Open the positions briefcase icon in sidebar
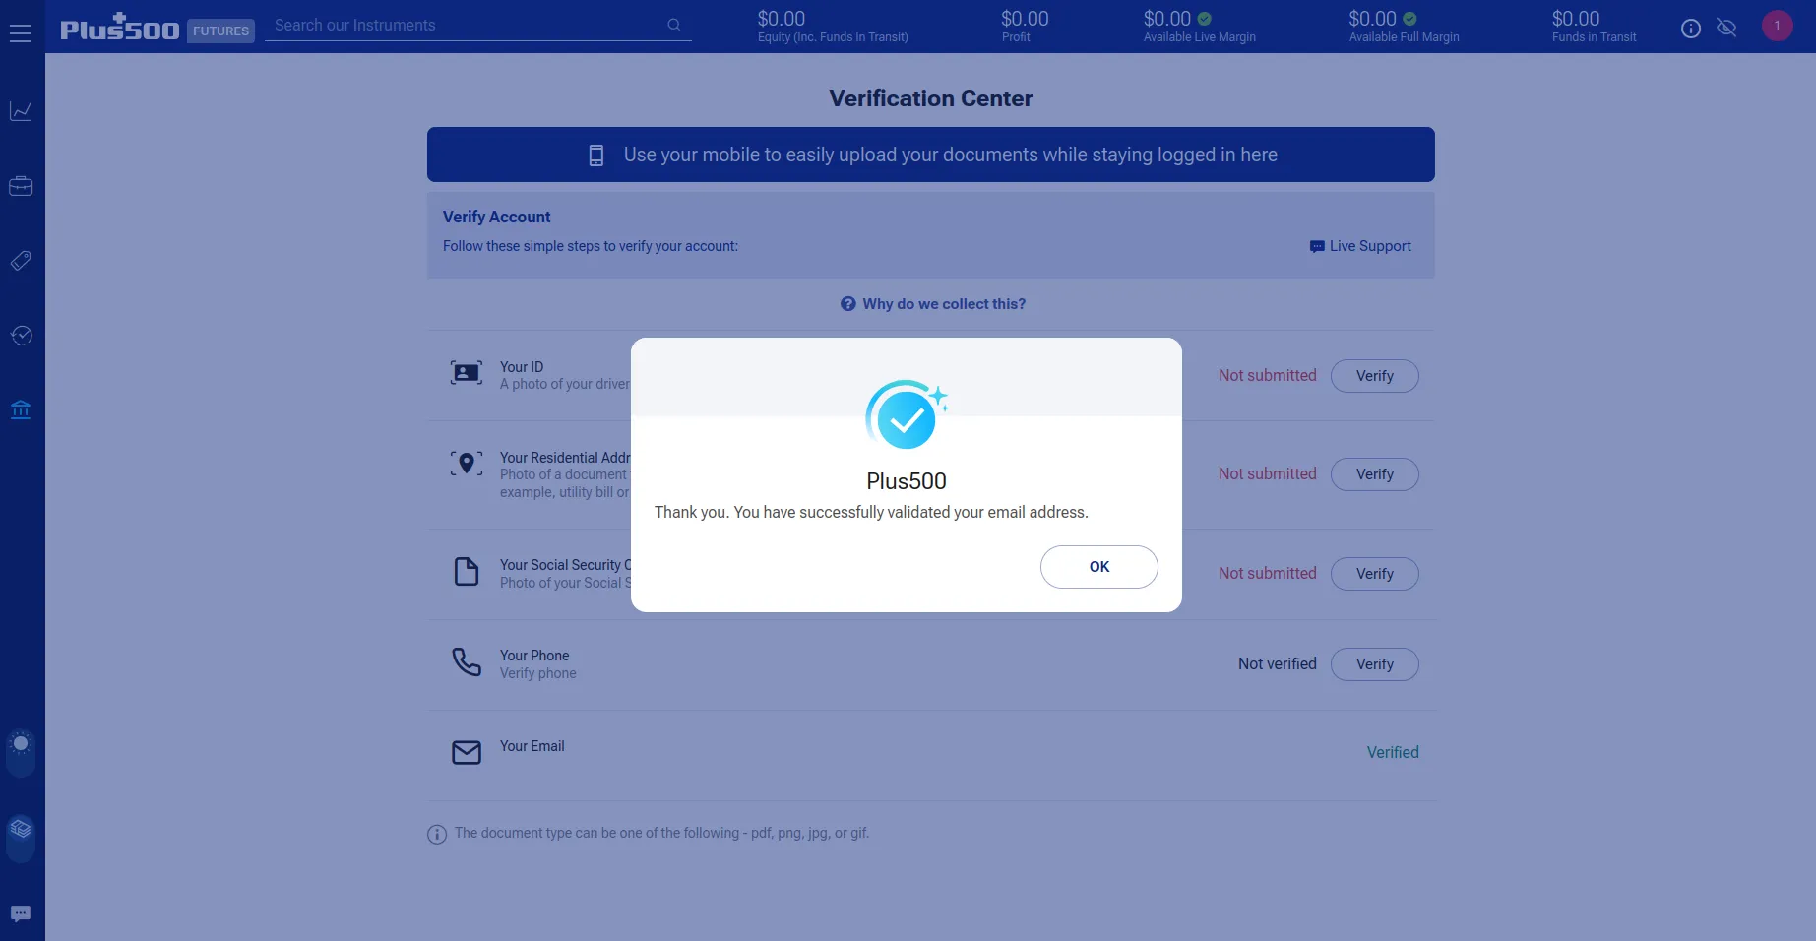The image size is (1816, 941). coord(21,186)
